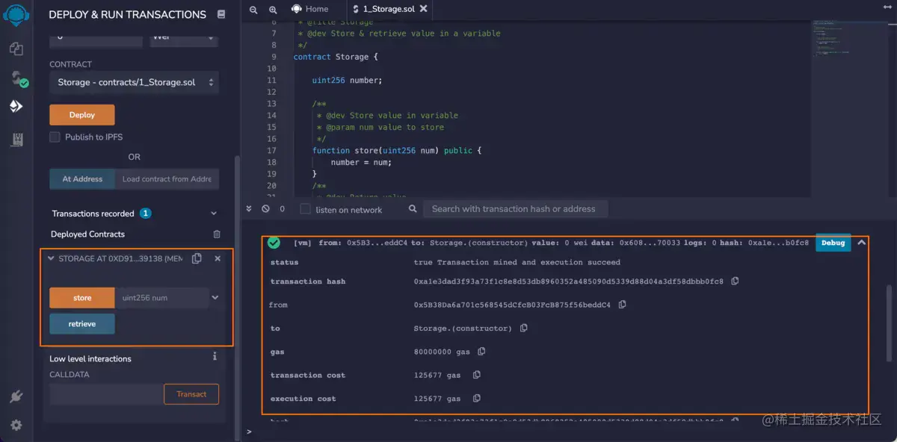Collapse the STORAGE AT 0XD91 contract
Viewport: 897px width, 442px height.
coord(51,258)
